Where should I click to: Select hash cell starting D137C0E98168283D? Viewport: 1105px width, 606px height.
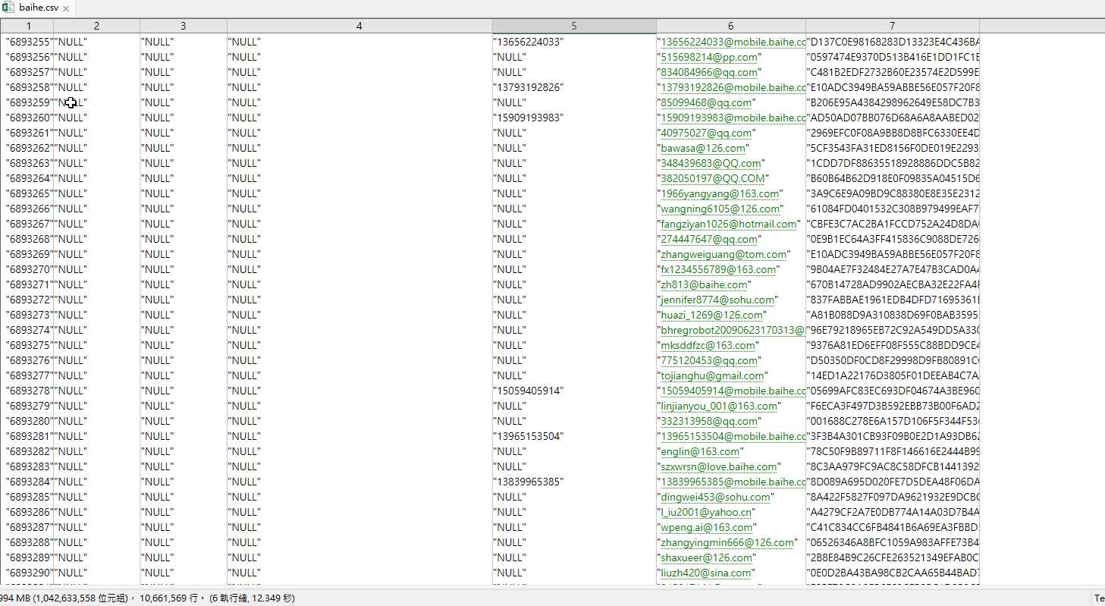tap(893, 42)
